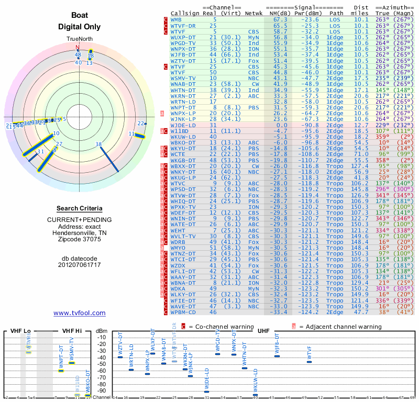Viewport: 419px width, 402px height.
Task: Click the WKRN-DT callsign in the table
Action: tap(183, 96)
